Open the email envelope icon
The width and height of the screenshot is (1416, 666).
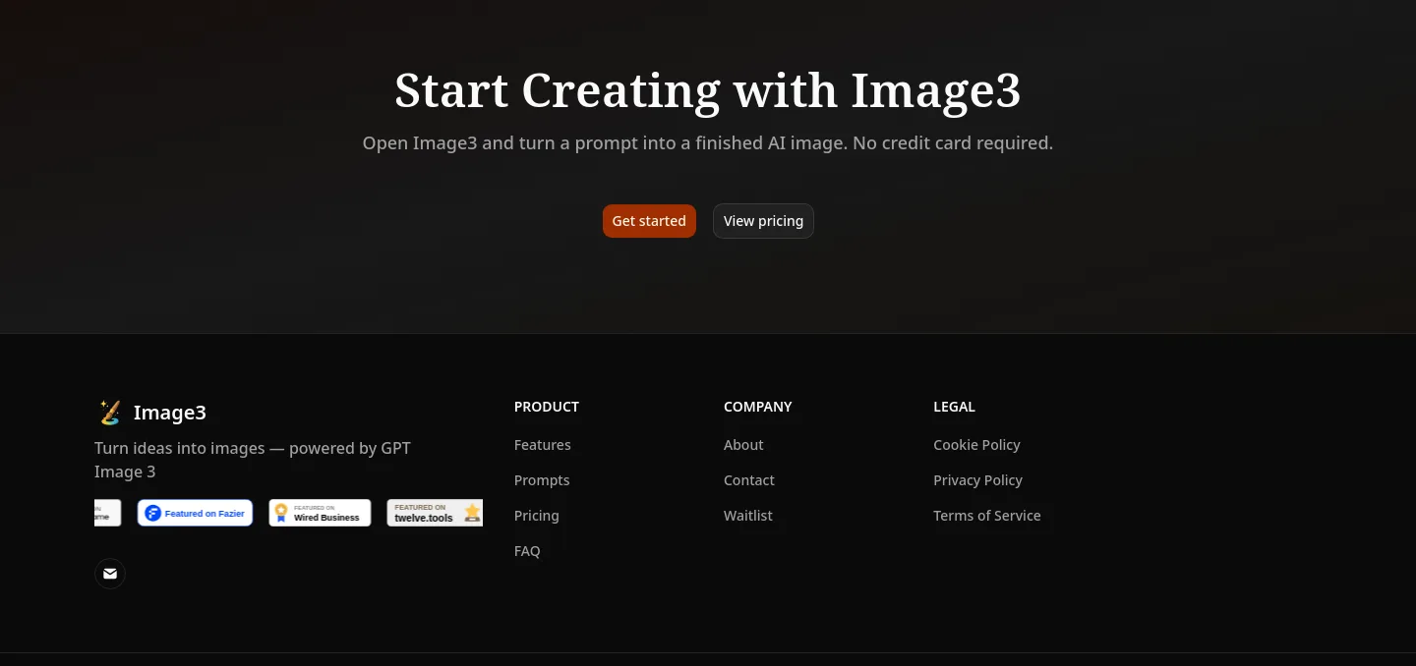[x=110, y=574]
